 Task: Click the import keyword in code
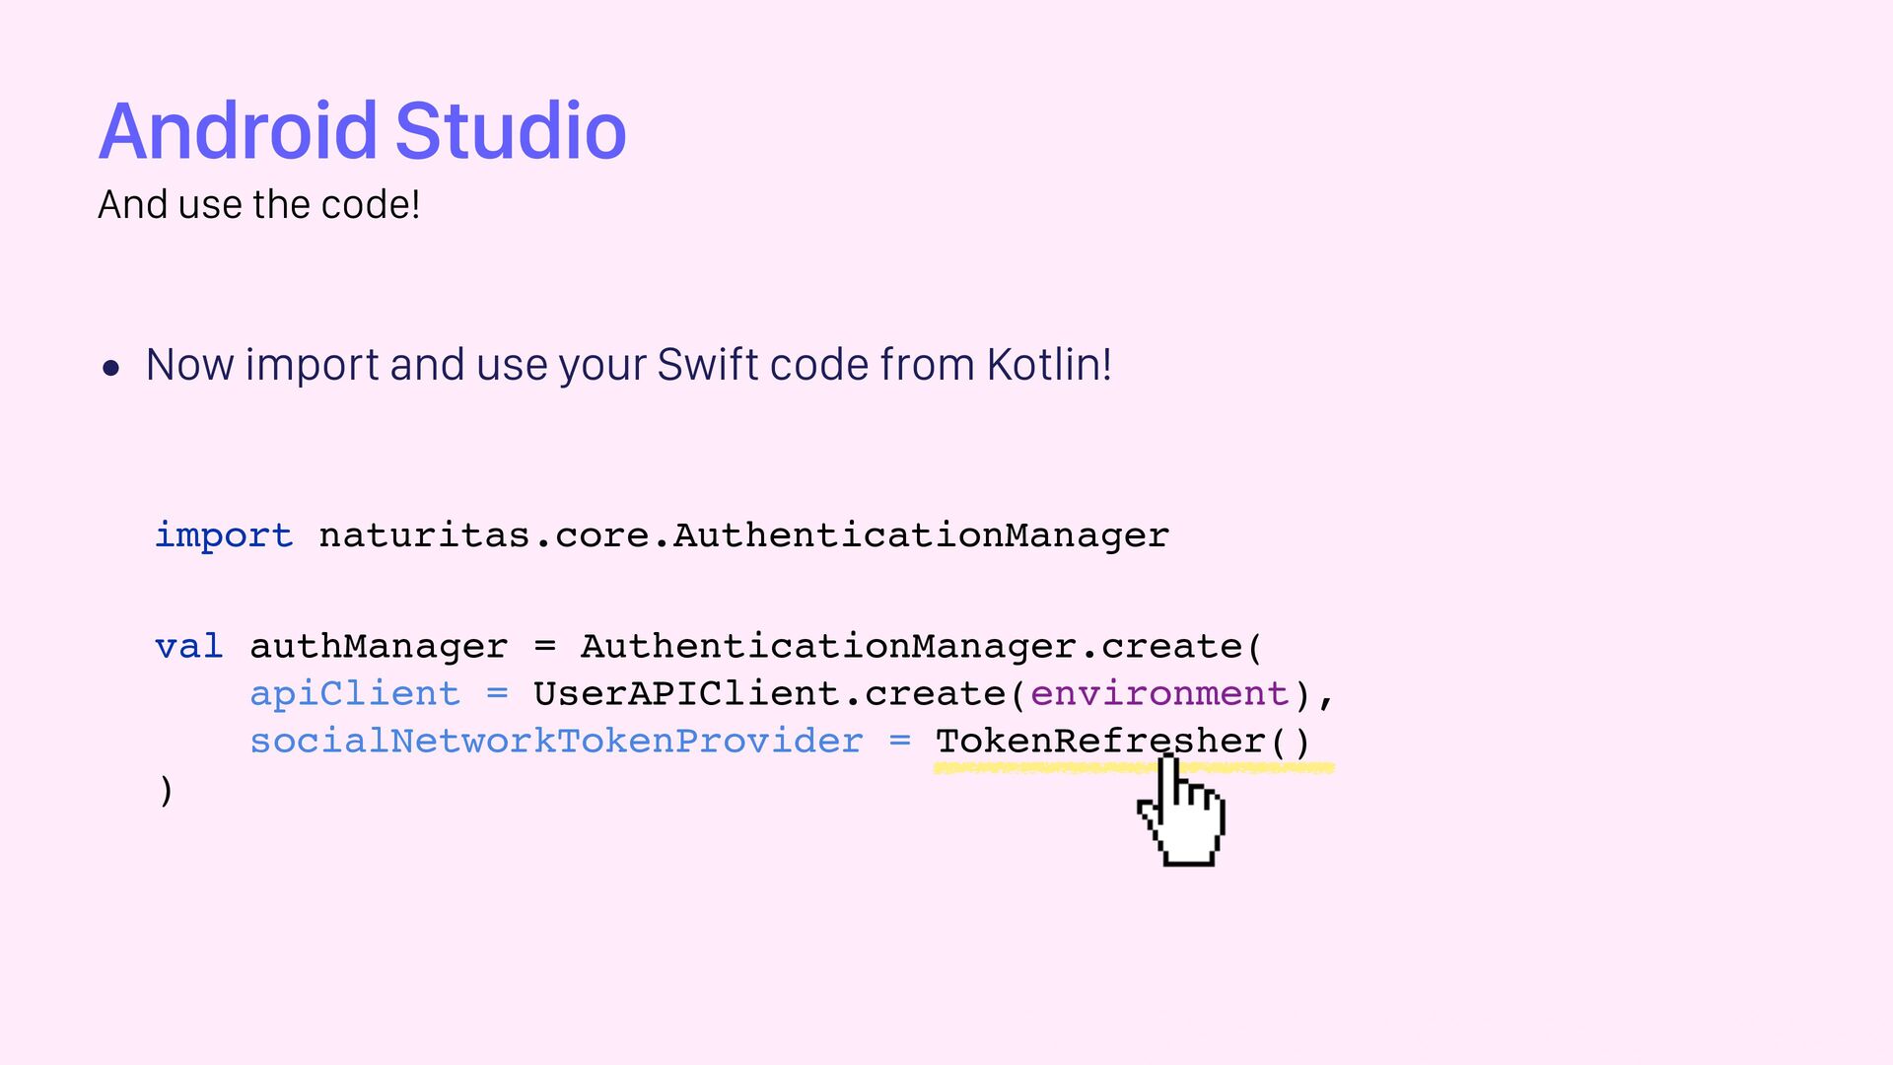pyautogui.click(x=224, y=535)
